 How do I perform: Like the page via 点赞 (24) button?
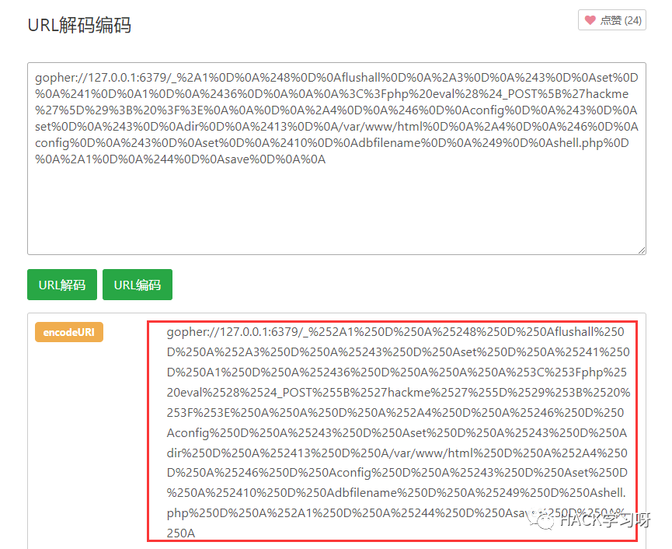coord(612,20)
